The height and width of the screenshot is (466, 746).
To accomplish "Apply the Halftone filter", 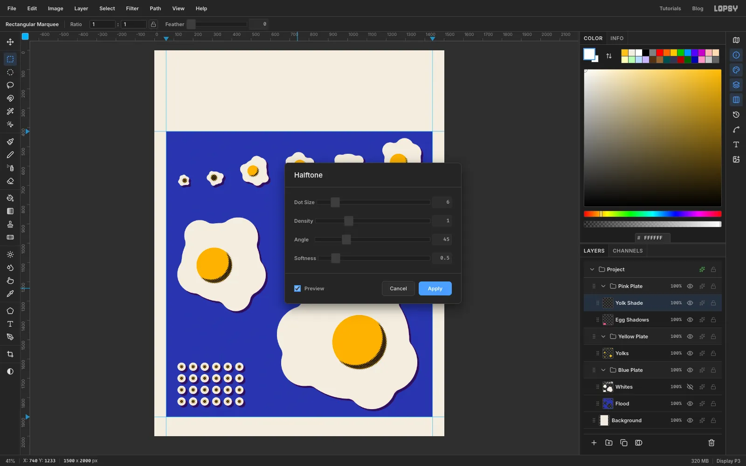I will tap(435, 288).
